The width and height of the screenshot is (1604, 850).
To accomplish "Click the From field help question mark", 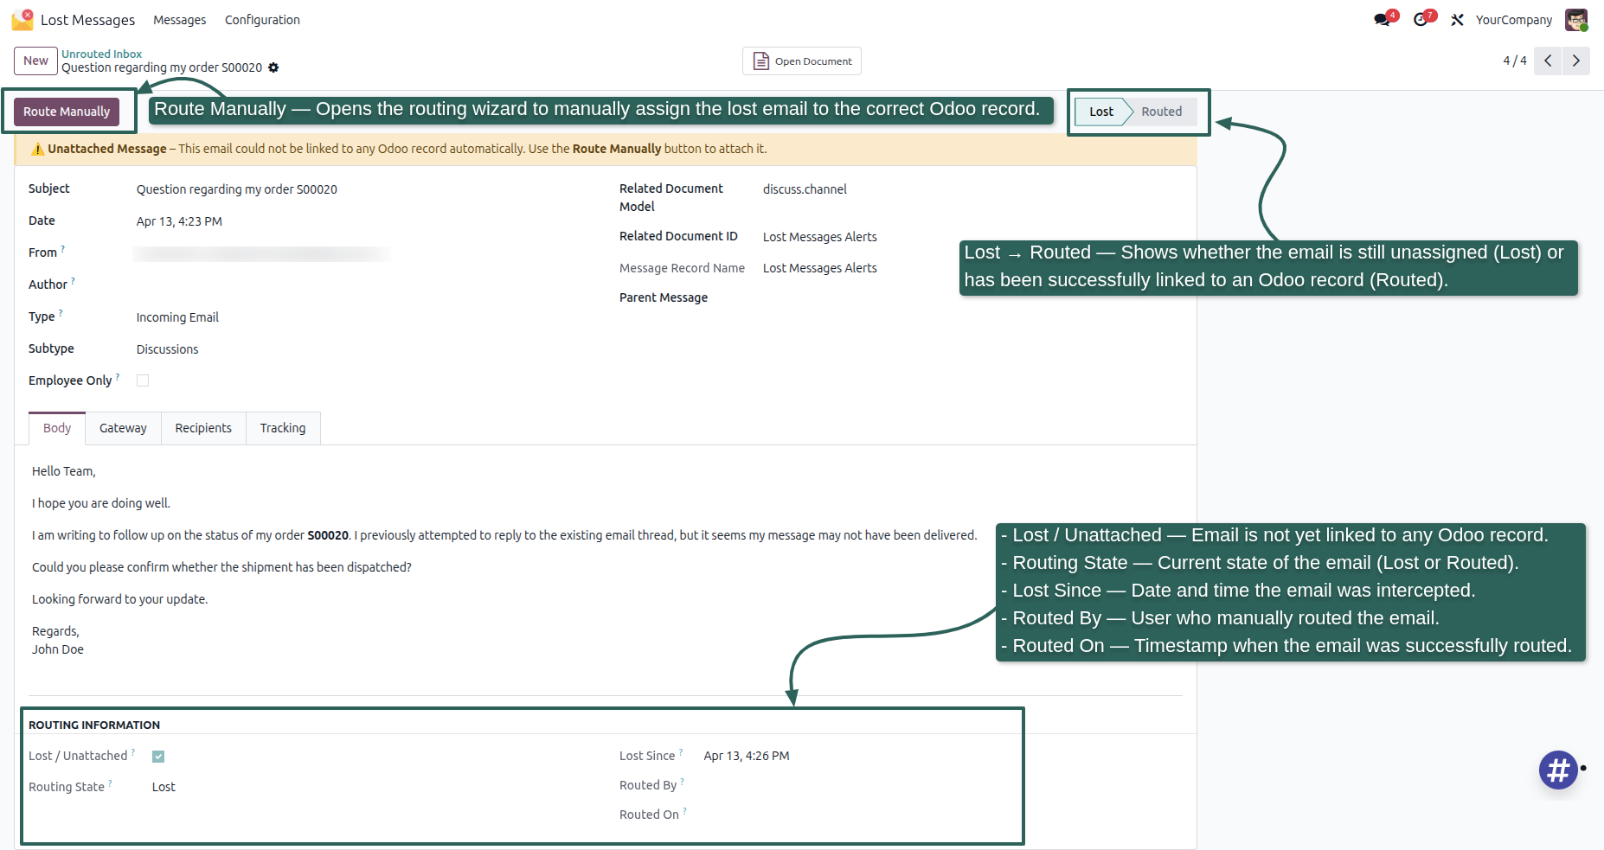I will click(x=62, y=249).
